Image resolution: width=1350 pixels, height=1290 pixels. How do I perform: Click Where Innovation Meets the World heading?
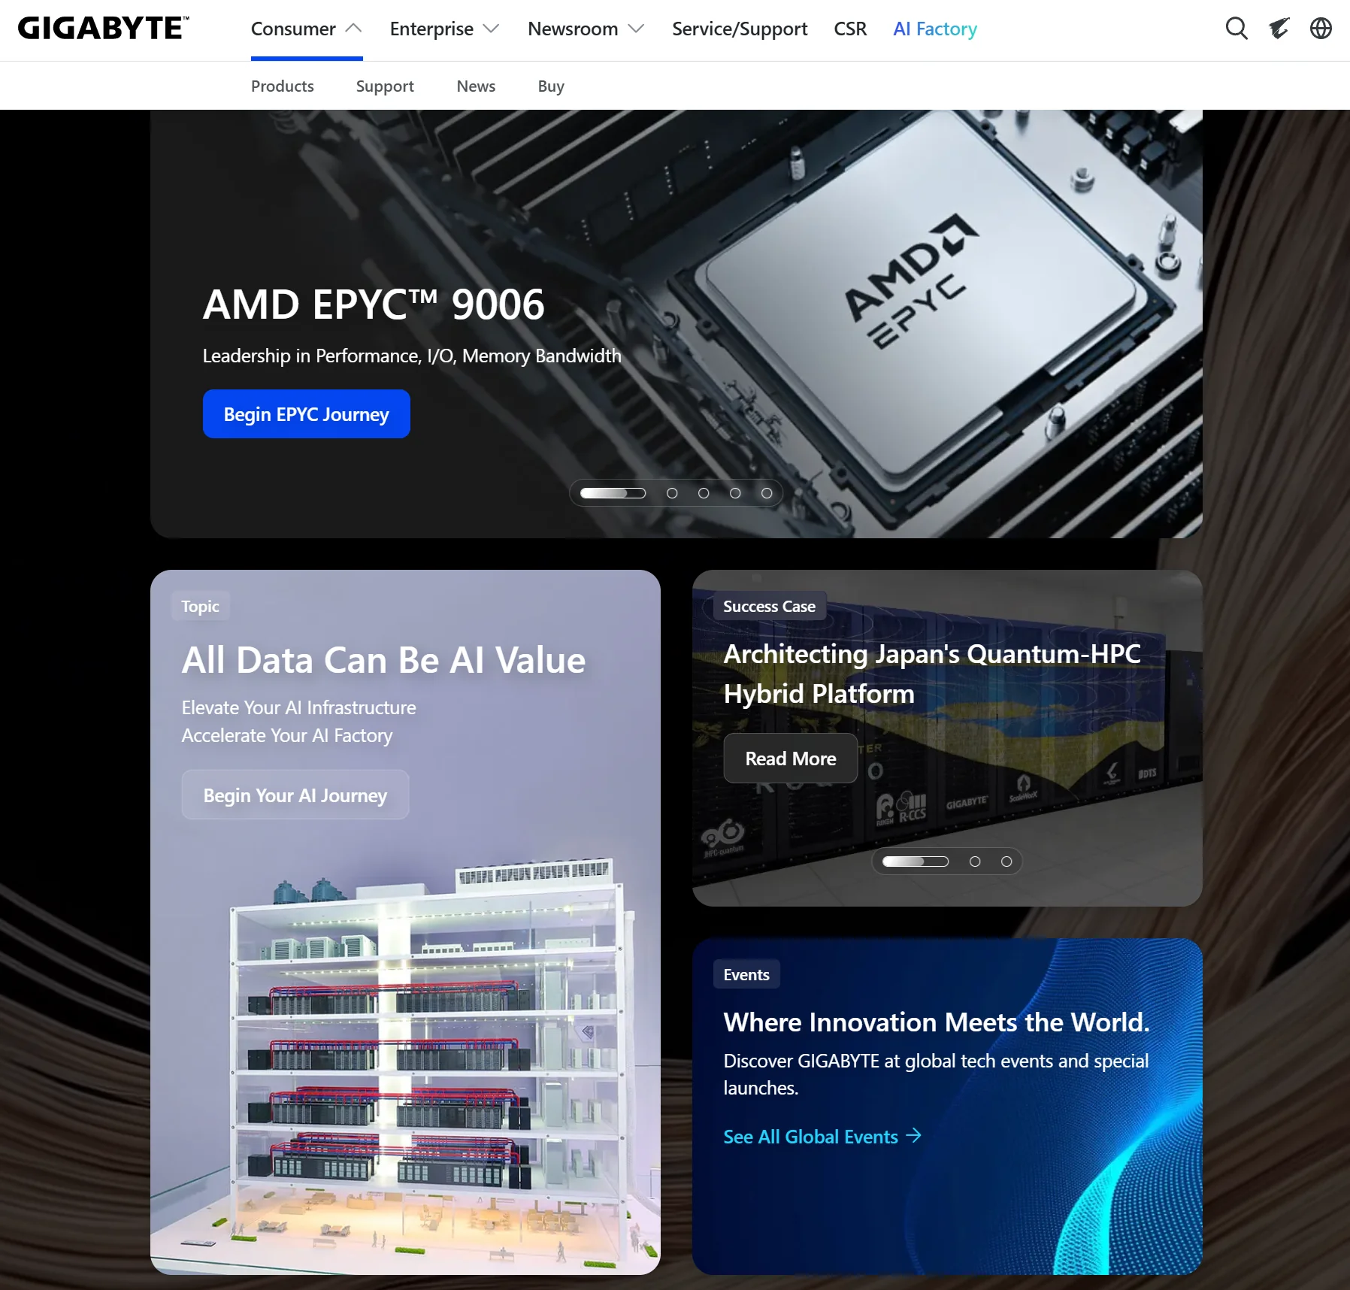937,1022
